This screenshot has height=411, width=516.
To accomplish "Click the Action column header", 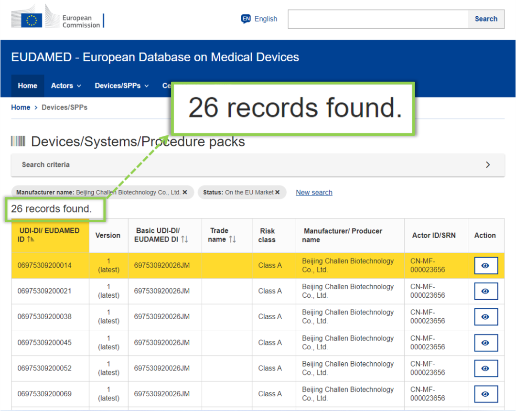I will [485, 235].
